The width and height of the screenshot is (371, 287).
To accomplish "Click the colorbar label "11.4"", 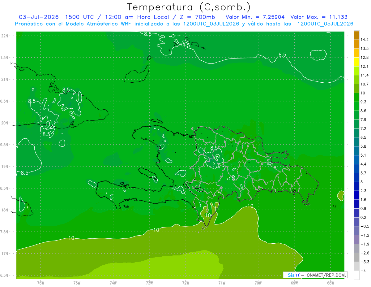I will pyautogui.click(x=365, y=75).
